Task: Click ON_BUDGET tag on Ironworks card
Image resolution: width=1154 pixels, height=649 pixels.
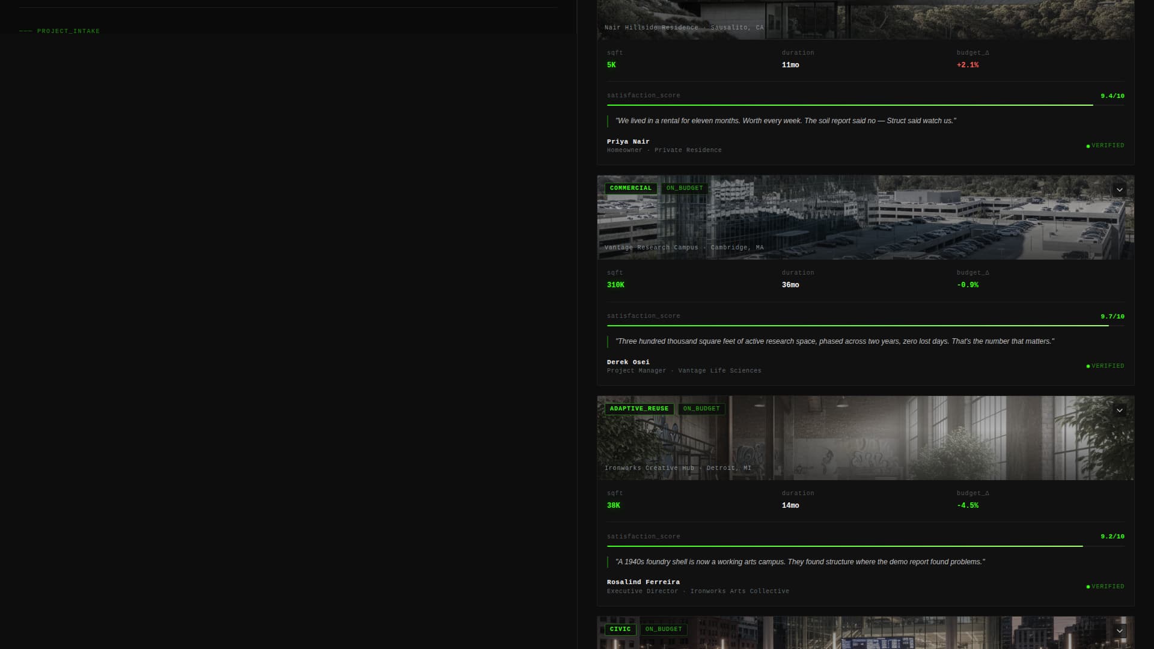Action: point(701,409)
